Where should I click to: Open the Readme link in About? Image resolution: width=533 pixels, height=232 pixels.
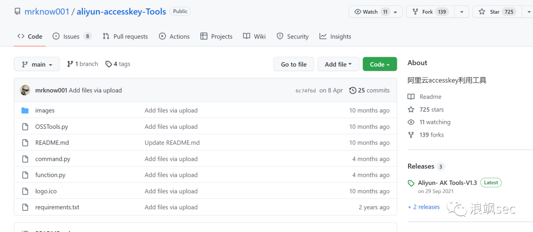click(x=430, y=97)
